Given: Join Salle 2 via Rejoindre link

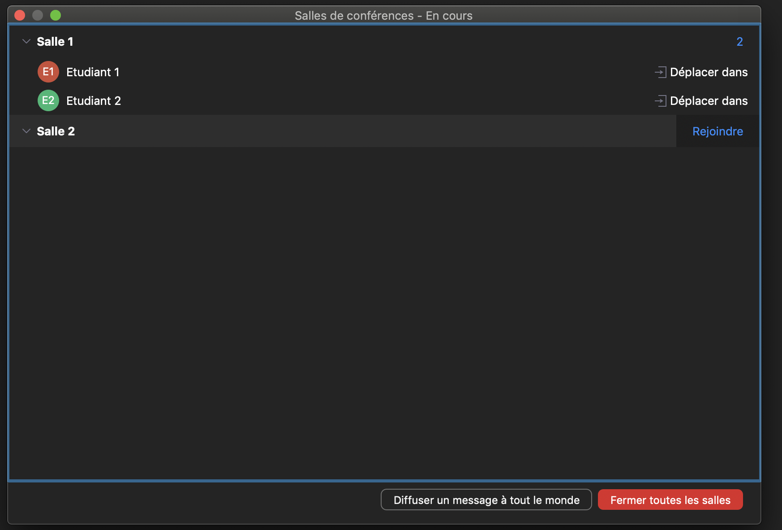Looking at the screenshot, I should 718,131.
